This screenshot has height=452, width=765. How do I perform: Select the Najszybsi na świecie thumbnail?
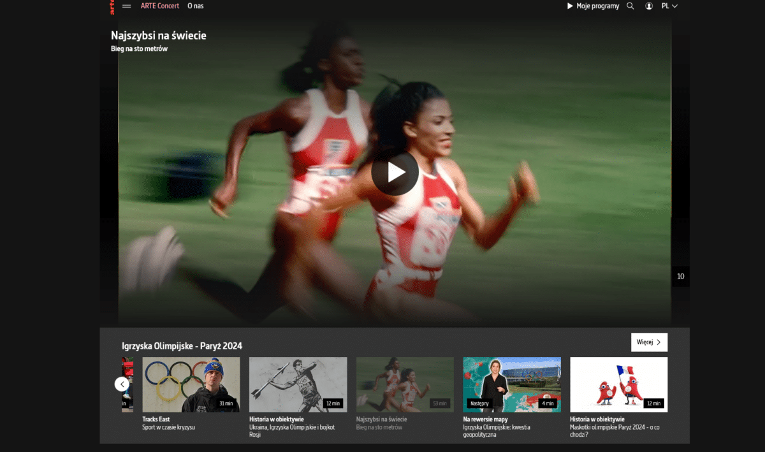(x=405, y=383)
